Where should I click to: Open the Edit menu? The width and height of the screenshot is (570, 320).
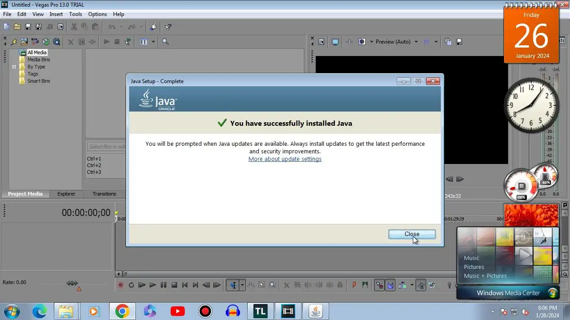click(22, 14)
